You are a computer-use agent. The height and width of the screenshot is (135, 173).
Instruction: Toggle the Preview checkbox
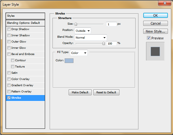[149, 38]
